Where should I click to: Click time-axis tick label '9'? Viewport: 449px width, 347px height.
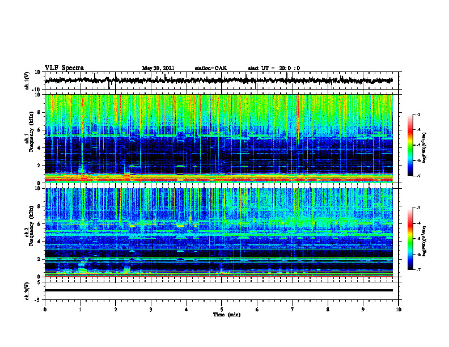(363, 310)
